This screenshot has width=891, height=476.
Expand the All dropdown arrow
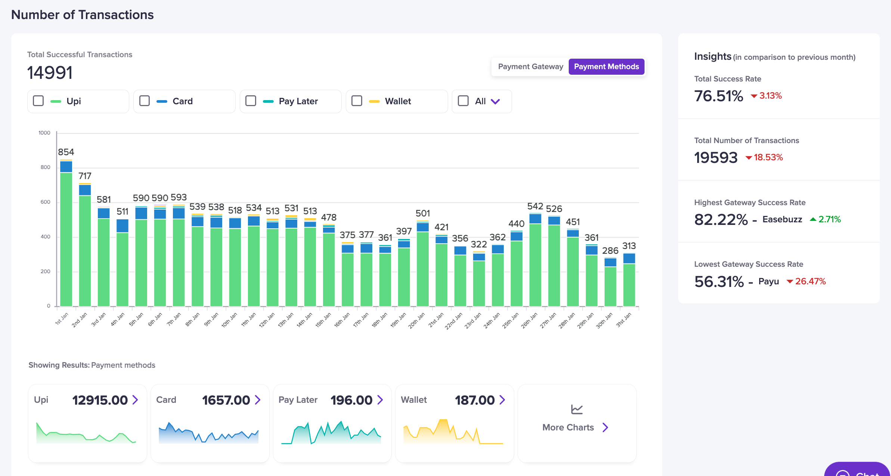tap(495, 101)
